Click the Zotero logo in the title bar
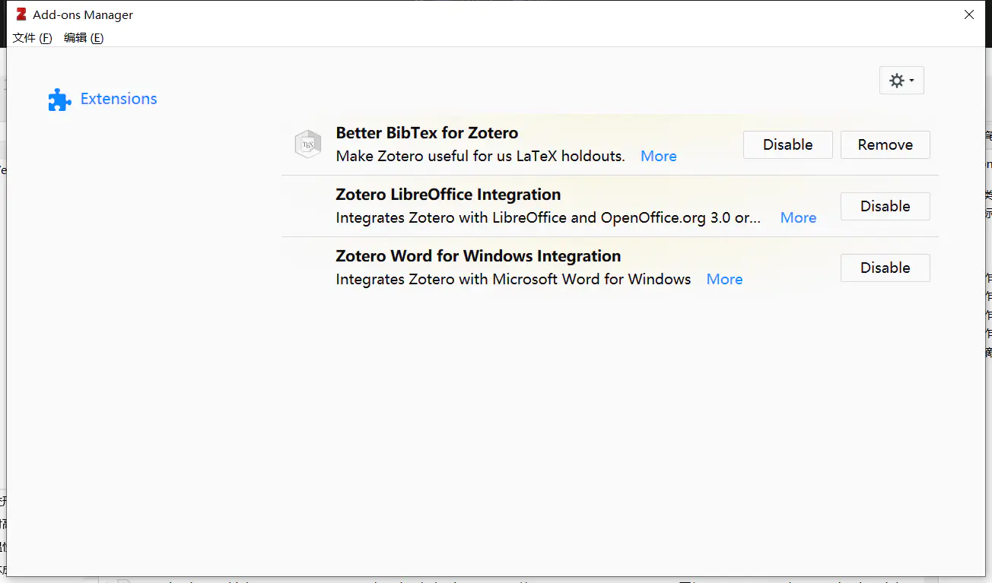This screenshot has height=583, width=992. tap(21, 14)
